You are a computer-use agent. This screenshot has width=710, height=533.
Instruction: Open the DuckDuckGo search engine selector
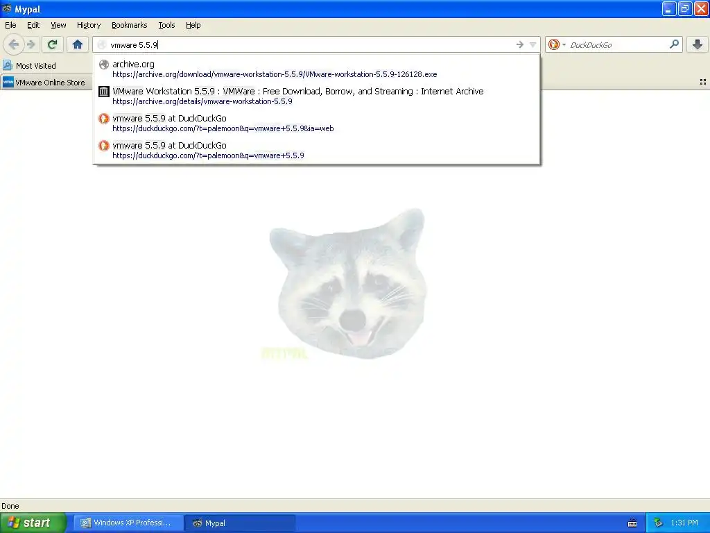(x=557, y=44)
